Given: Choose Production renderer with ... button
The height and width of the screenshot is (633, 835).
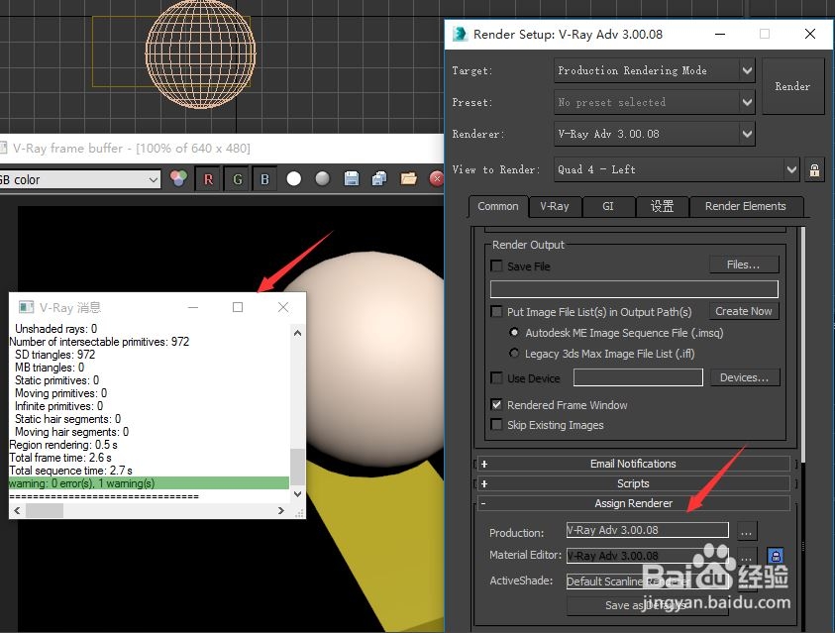Looking at the screenshot, I should (x=747, y=532).
